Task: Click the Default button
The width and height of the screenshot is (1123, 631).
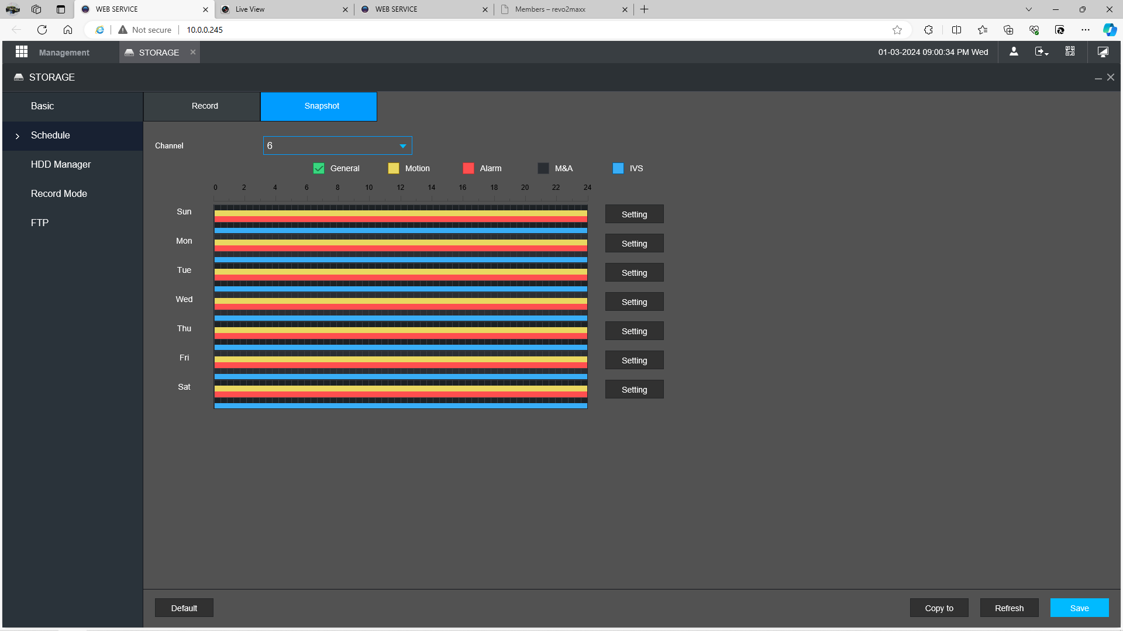Action: pyautogui.click(x=184, y=608)
